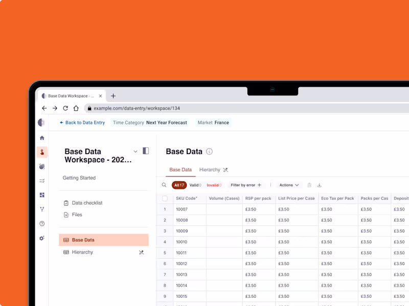Image resolution: width=409 pixels, height=306 pixels.
Task: Click the delete trash icon in toolbar
Action: [309, 185]
